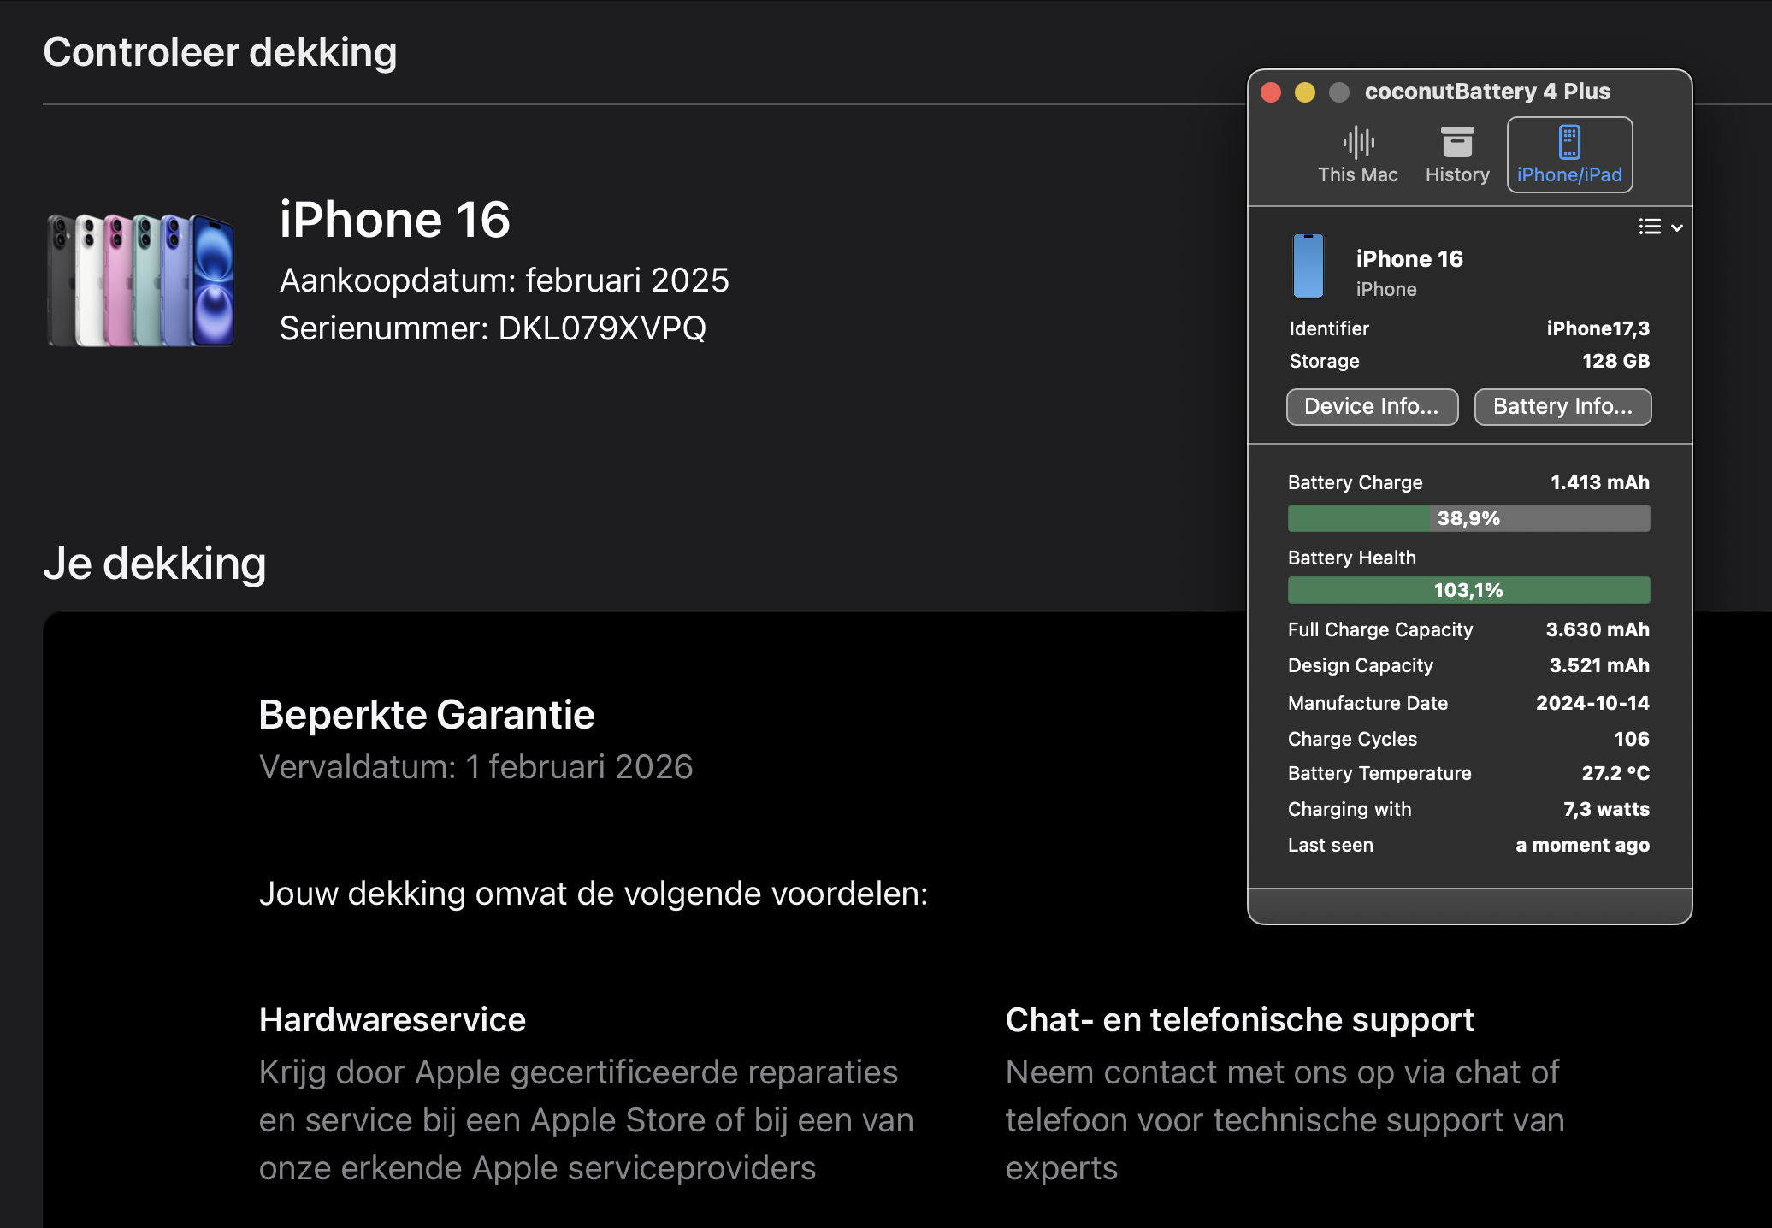Click the Beperkte Garantie heading
Screen dimensions: 1772x1228
click(426, 715)
